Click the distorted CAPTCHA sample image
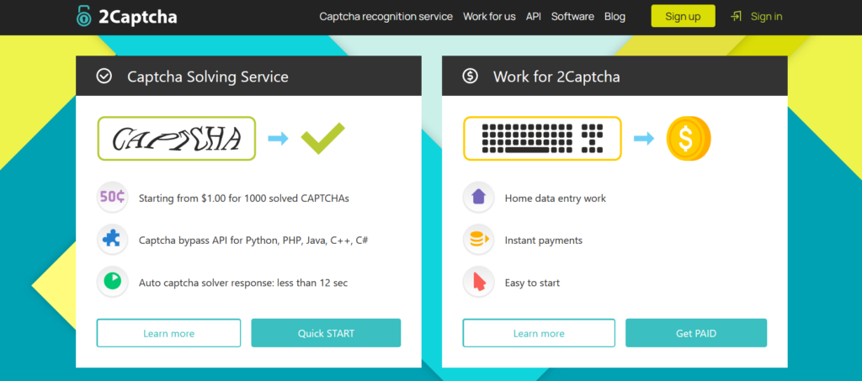This screenshot has width=862, height=381. pos(177,138)
